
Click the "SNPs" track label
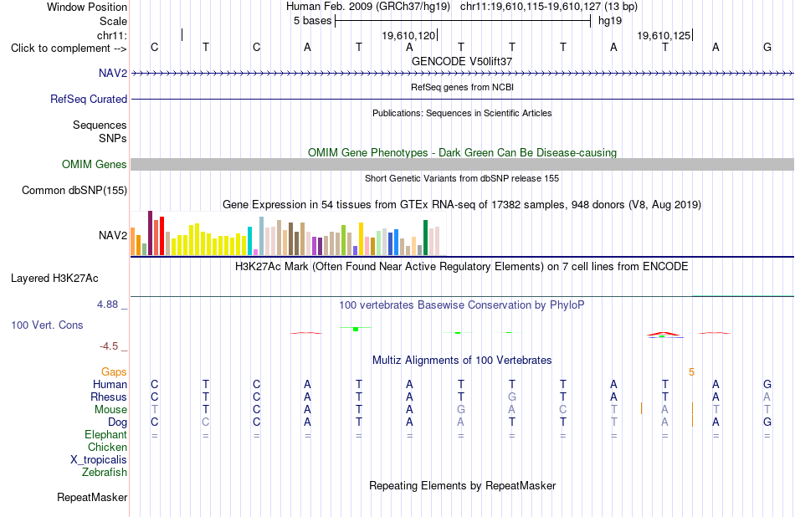[x=113, y=138]
